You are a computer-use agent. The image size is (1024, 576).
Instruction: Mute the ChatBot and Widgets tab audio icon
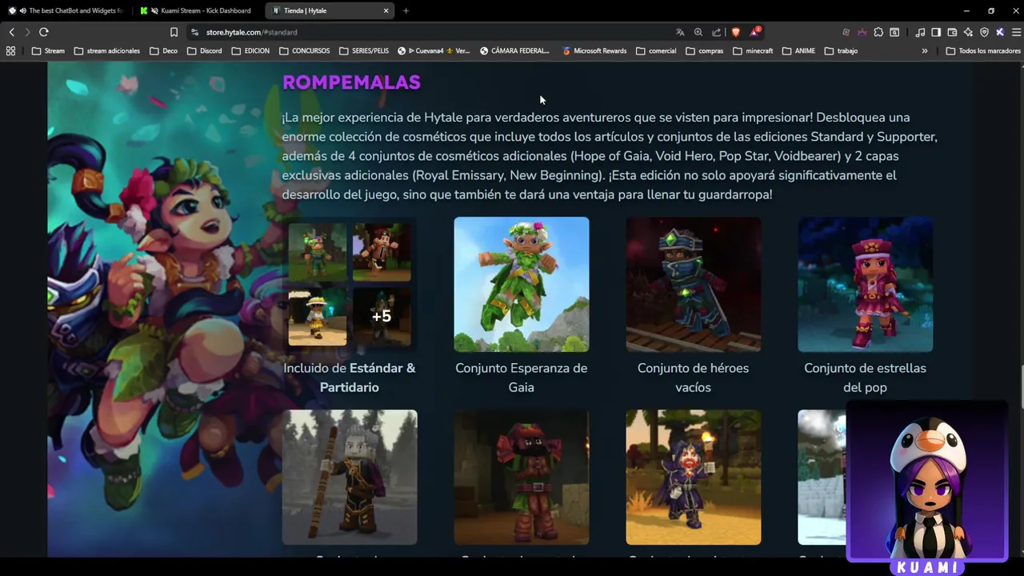[x=22, y=10]
